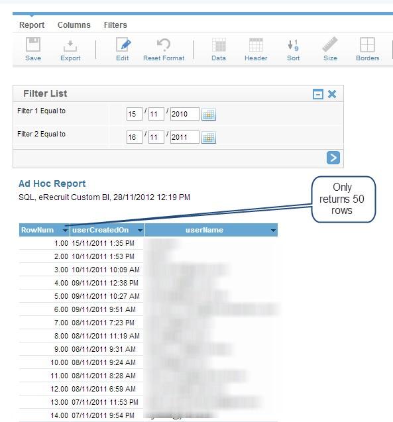393x422 pixels.
Task: Switch to the Columns tab
Action: point(74,25)
